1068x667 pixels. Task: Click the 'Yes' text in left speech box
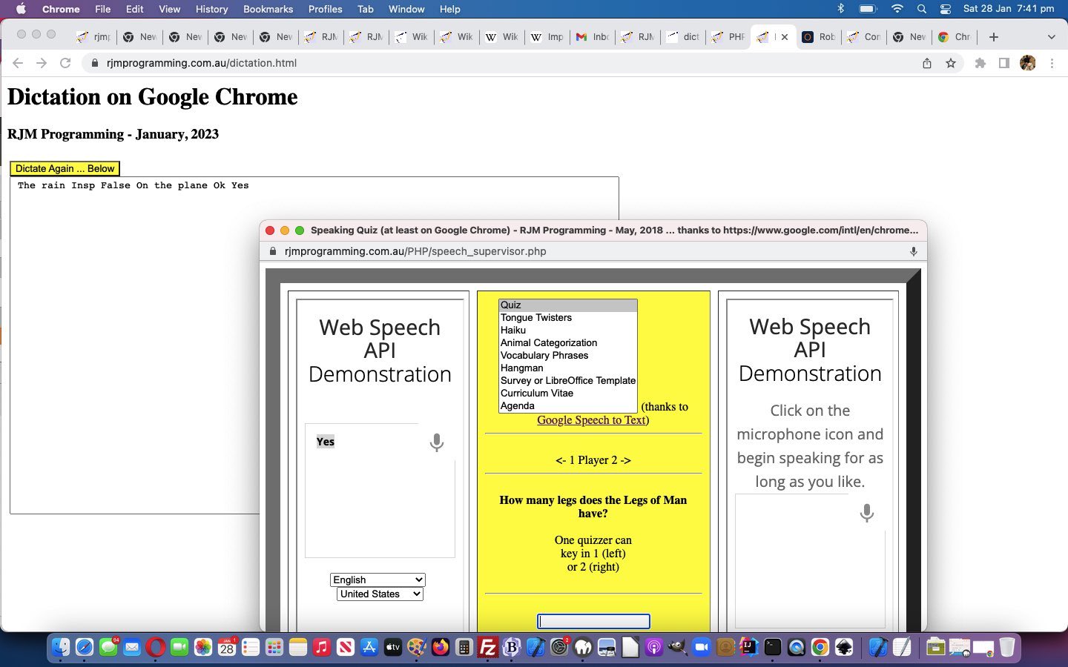(326, 442)
